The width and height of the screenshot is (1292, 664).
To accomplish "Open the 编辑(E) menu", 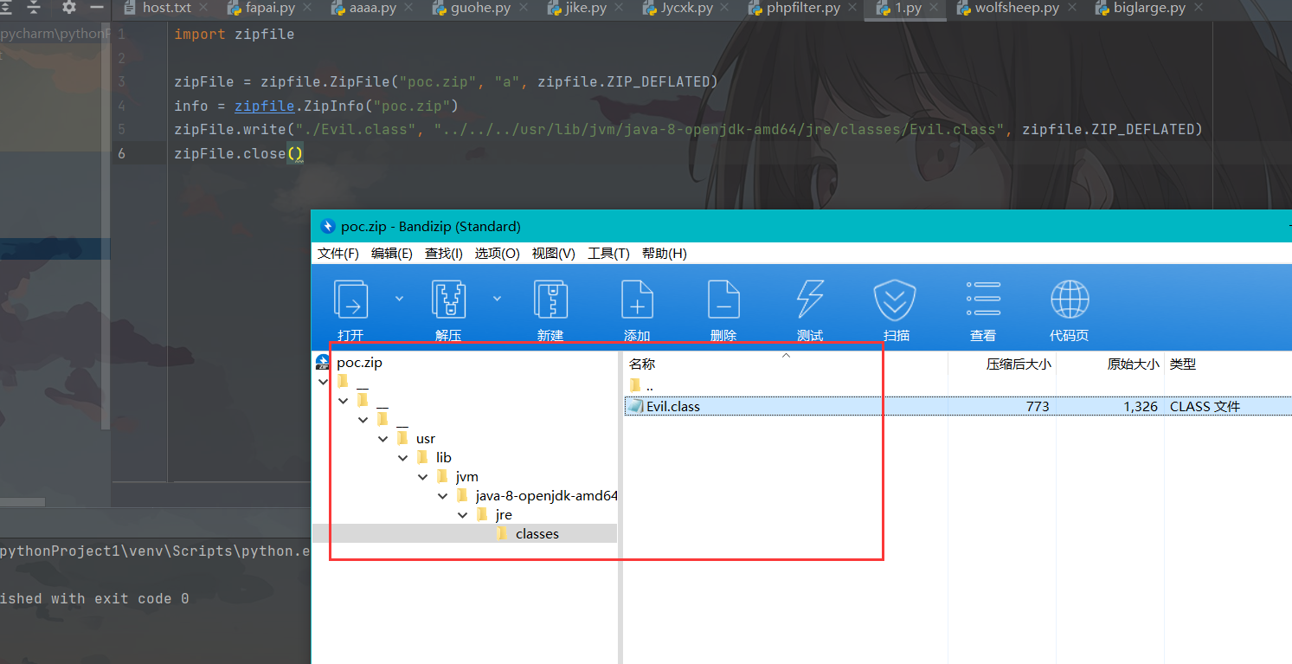I will 391,254.
